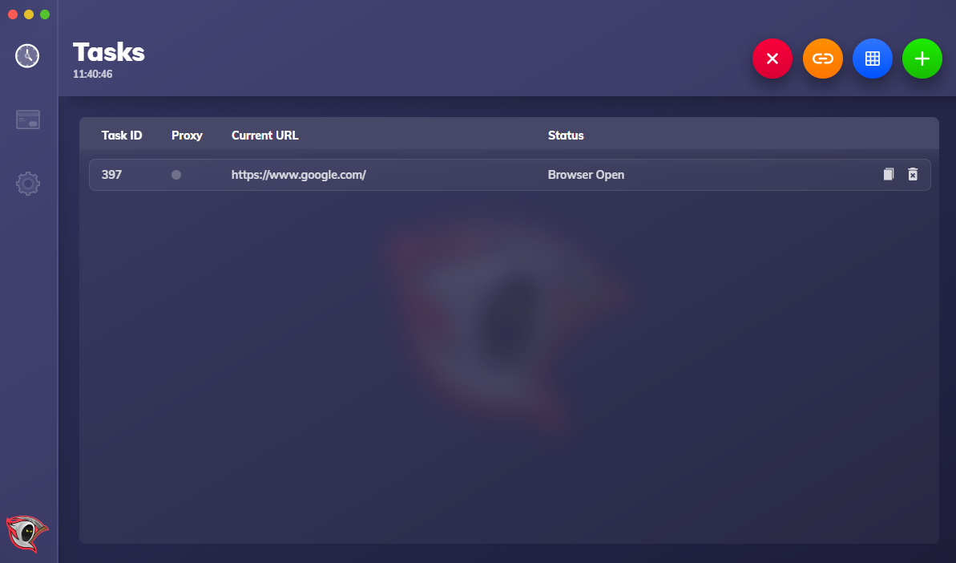The image size is (956, 563).
Task: Open the card profiles page in sidebar
Action: tap(27, 119)
